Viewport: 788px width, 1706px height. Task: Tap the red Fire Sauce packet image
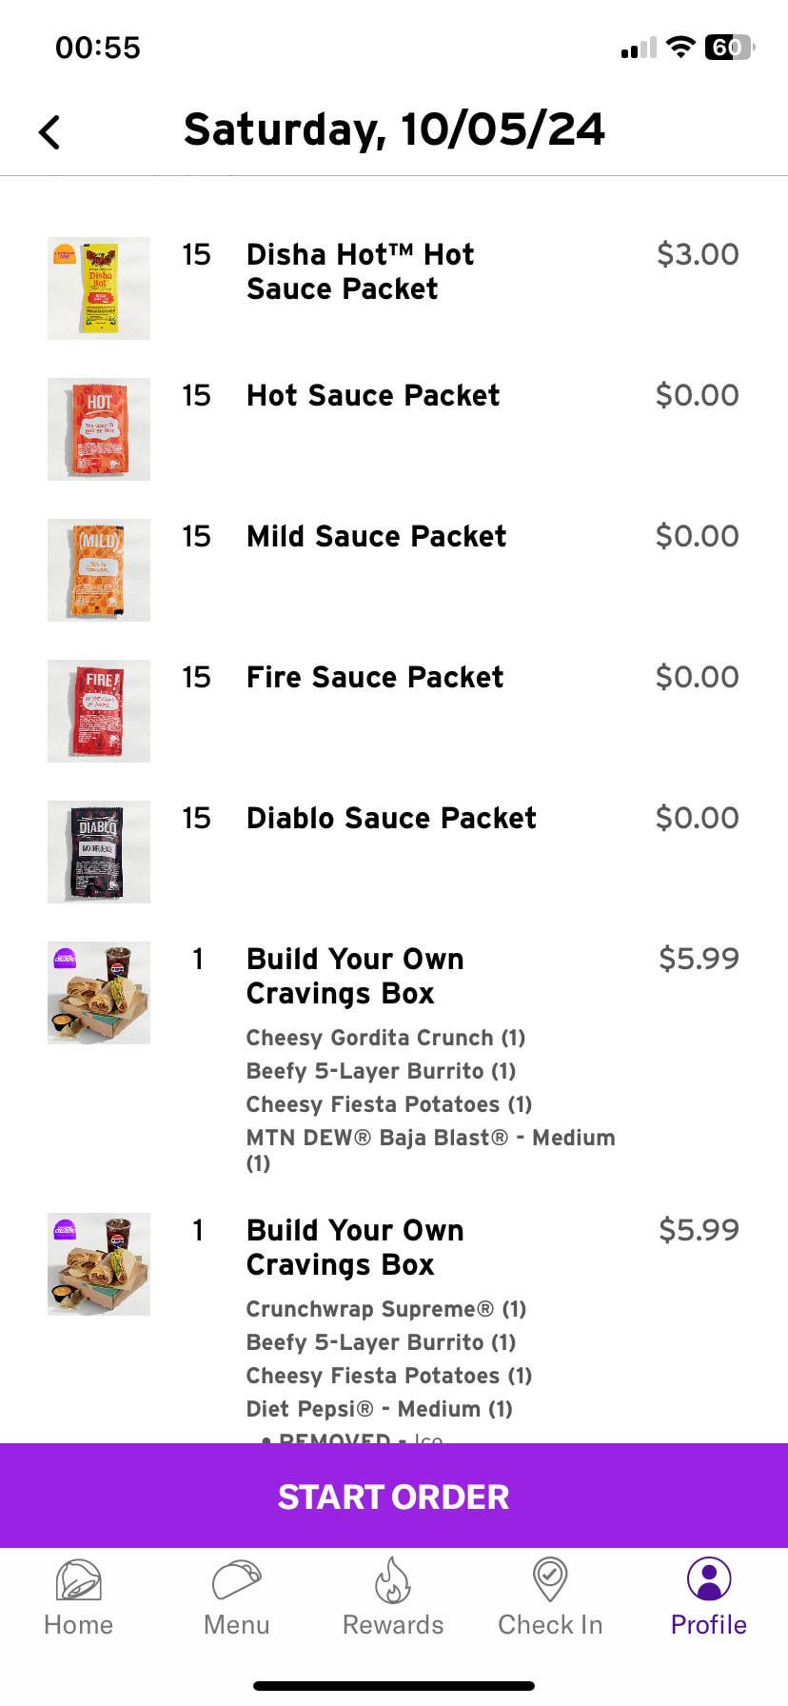click(x=99, y=711)
